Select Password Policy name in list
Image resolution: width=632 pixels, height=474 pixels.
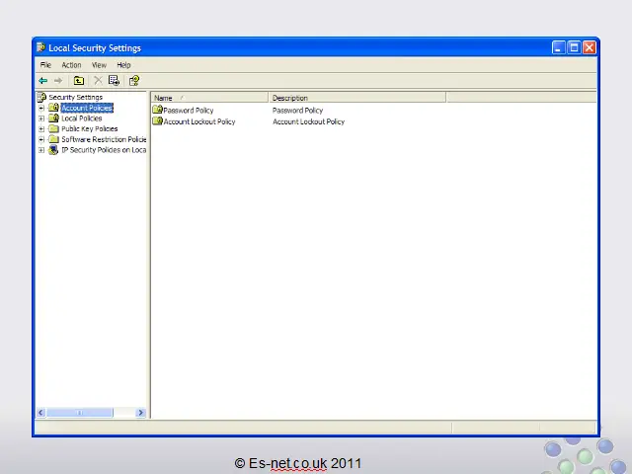[189, 110]
